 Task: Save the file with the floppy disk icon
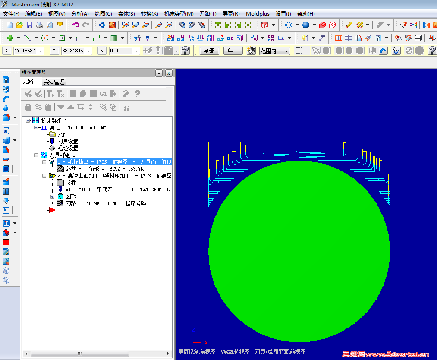pos(29,25)
